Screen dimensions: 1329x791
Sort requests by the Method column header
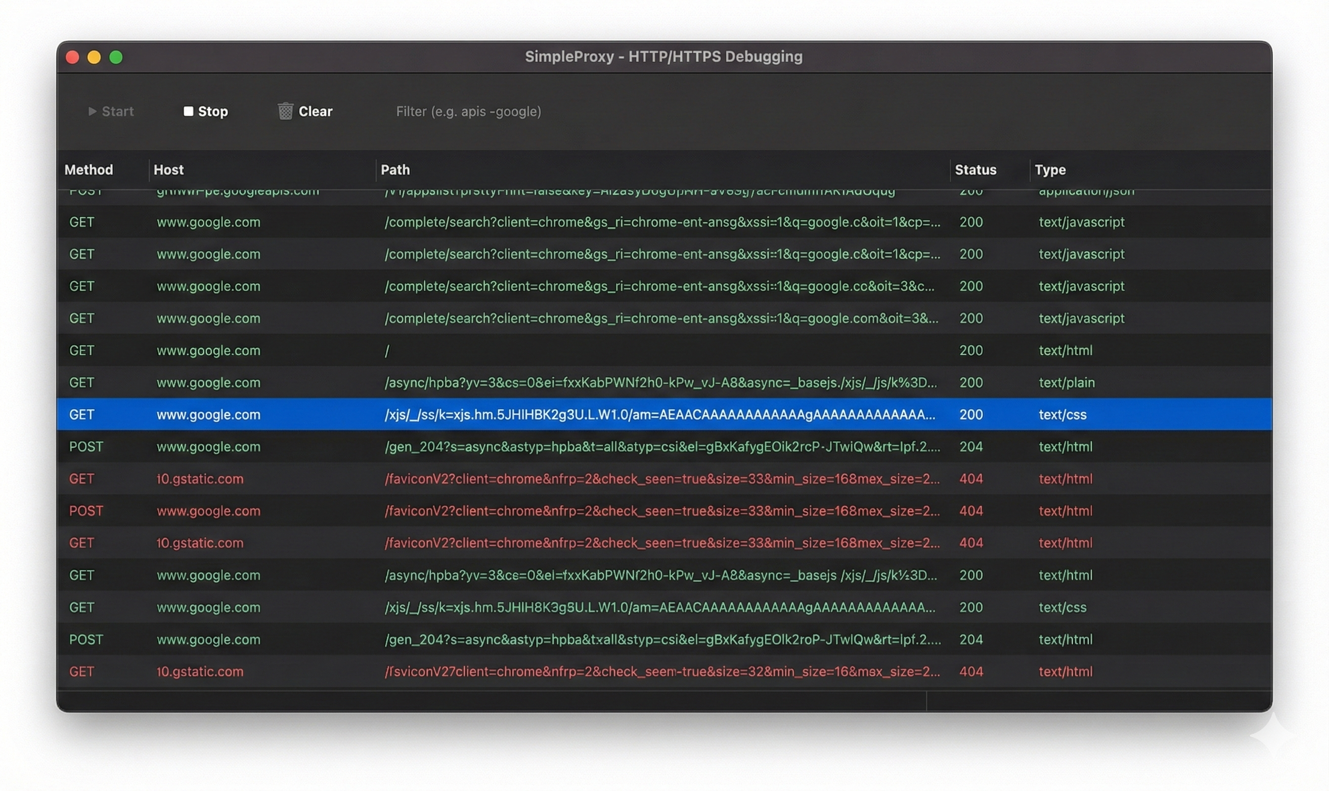(x=89, y=170)
